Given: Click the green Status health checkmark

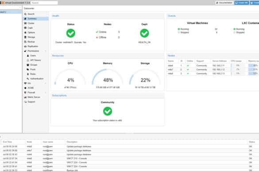Looking at the screenshot, I should tap(71, 33).
